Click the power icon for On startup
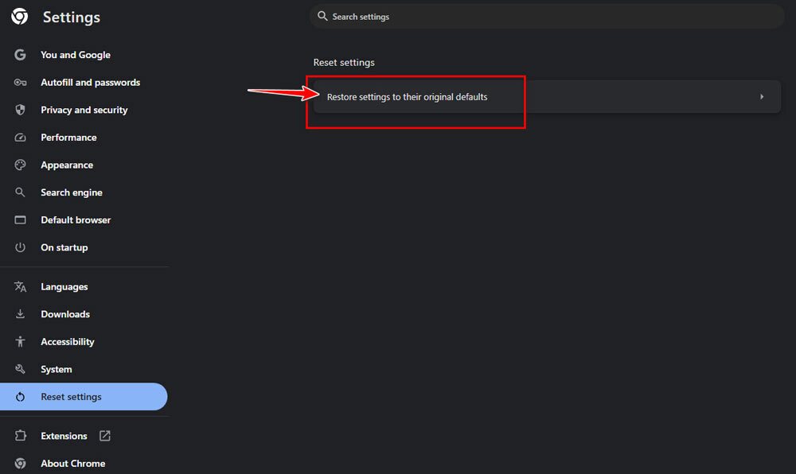This screenshot has height=474, width=796. (x=20, y=247)
